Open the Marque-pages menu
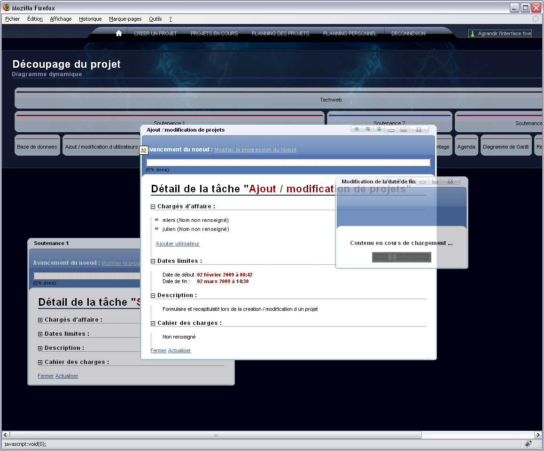This screenshot has width=544, height=451. (125, 19)
